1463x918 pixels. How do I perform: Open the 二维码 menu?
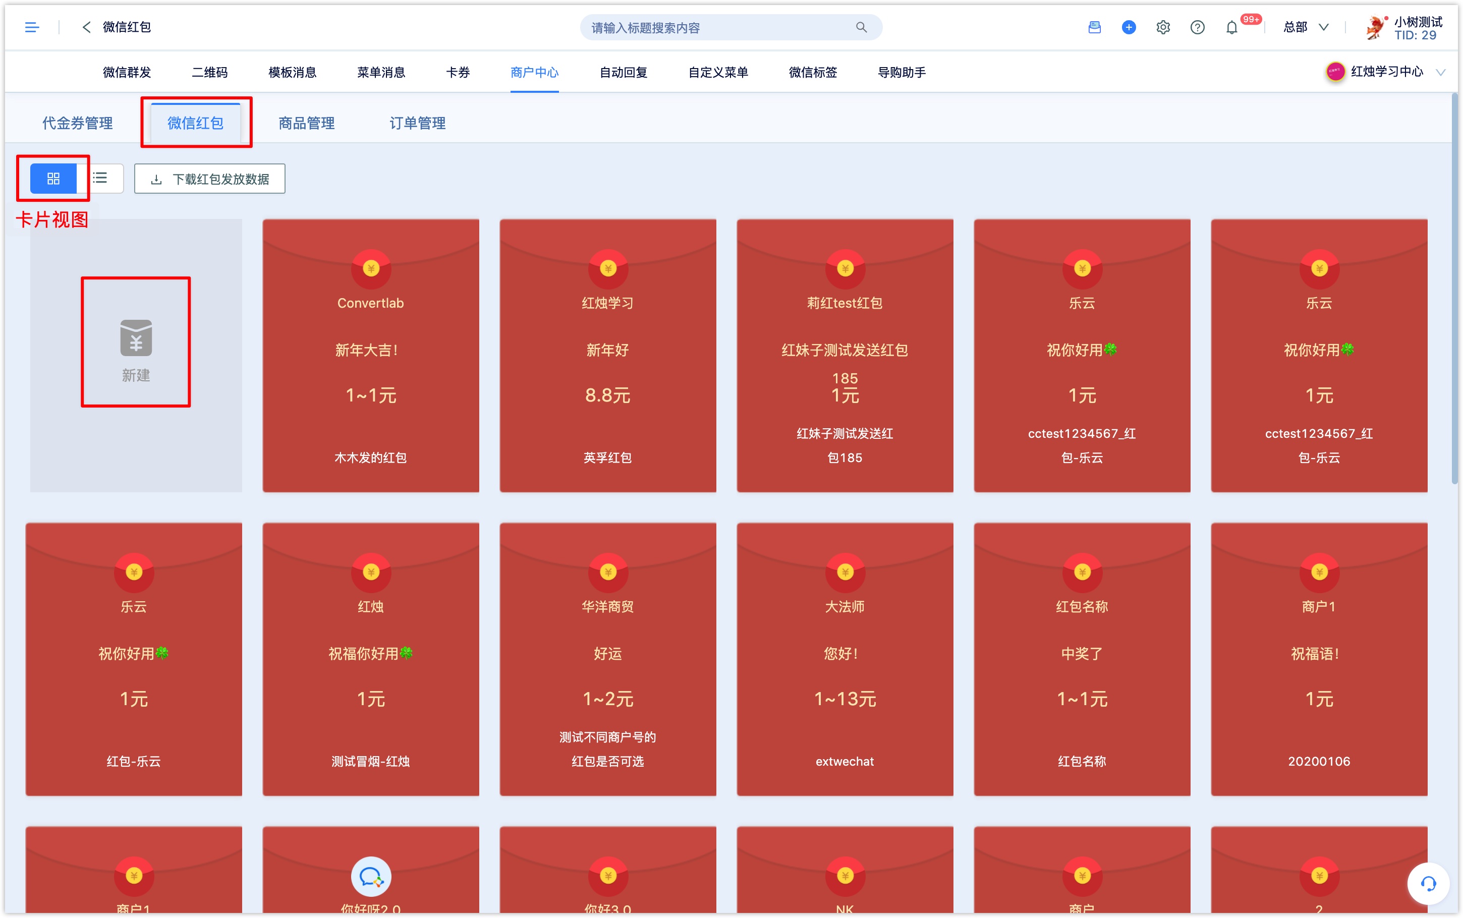pos(209,72)
